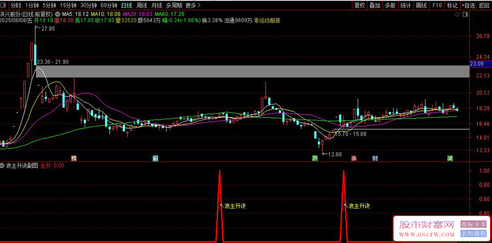Select the 5分钟 period tab
The image size is (492, 243).
click(x=49, y=5)
